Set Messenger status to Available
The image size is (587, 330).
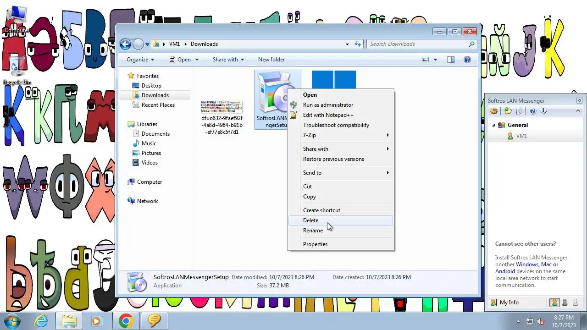point(554,302)
